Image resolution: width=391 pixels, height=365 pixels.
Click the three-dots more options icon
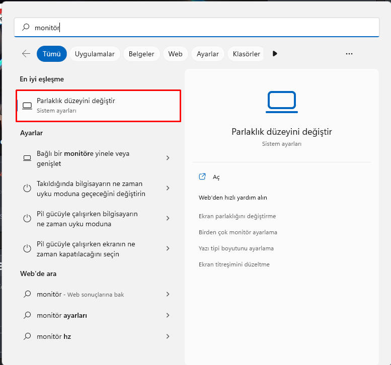349,54
